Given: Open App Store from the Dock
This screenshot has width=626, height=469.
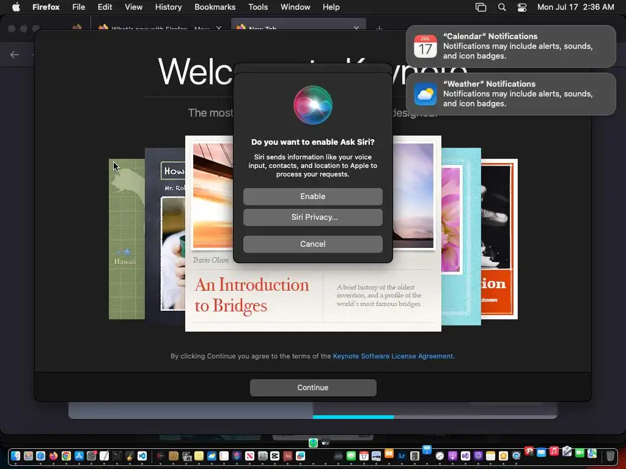Looking at the screenshot, I should tap(79, 456).
